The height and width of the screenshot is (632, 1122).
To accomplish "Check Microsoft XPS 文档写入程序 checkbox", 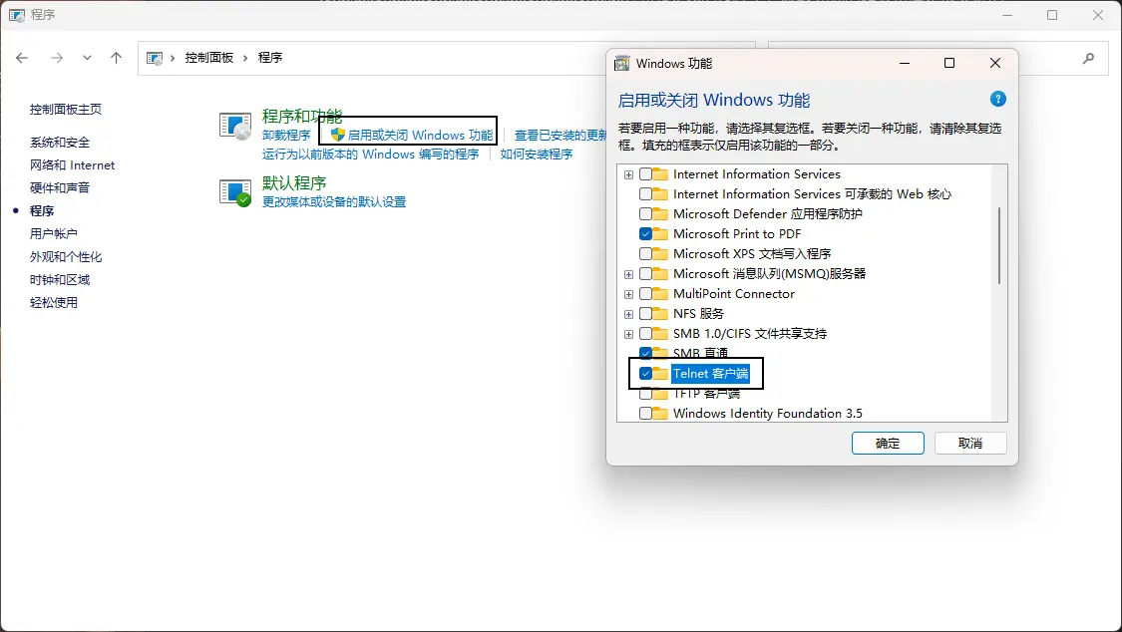I will tap(645, 254).
